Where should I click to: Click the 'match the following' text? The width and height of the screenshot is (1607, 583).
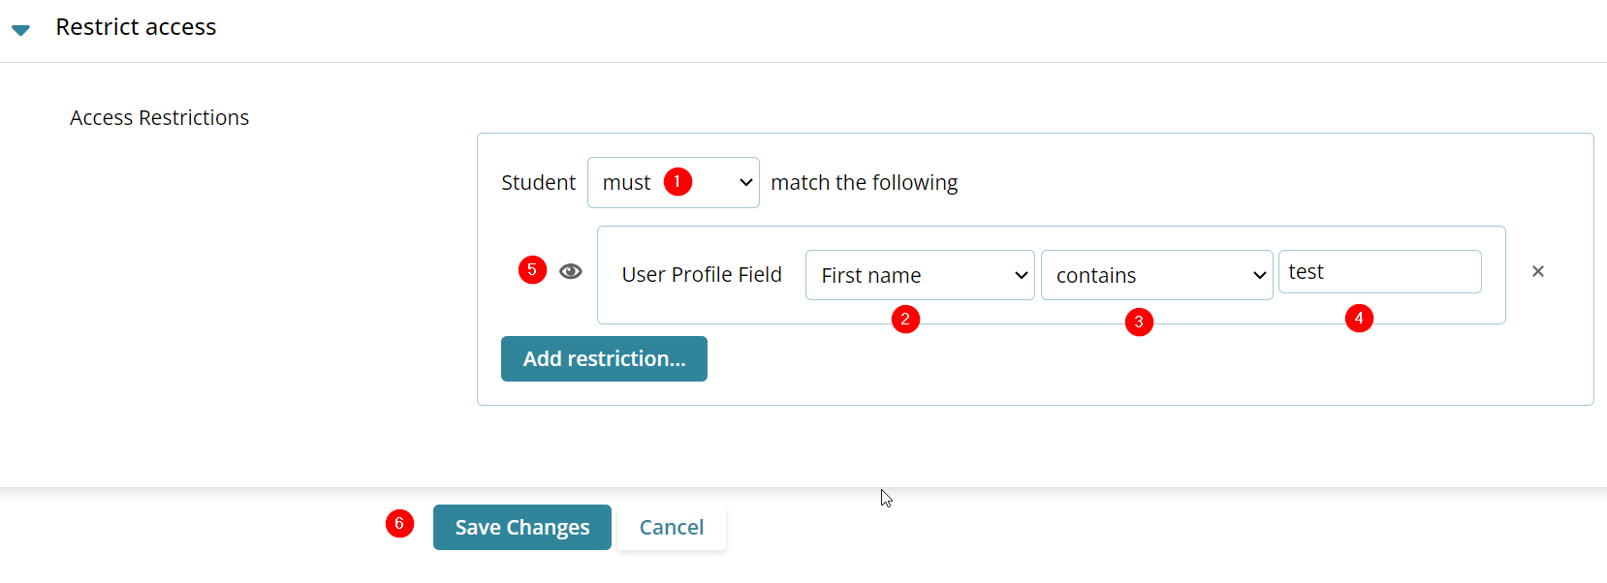pos(864,182)
